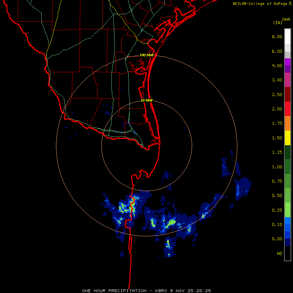
Task: Select the 0.75 legend value
Action: [277, 181]
